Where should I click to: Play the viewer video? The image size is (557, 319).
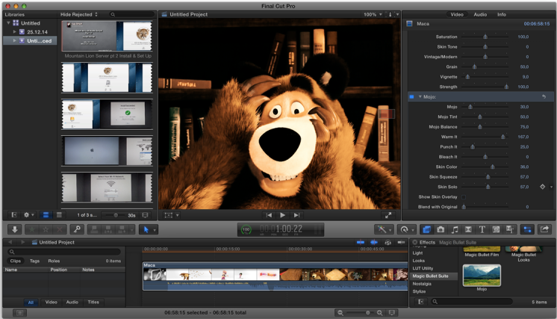282,215
